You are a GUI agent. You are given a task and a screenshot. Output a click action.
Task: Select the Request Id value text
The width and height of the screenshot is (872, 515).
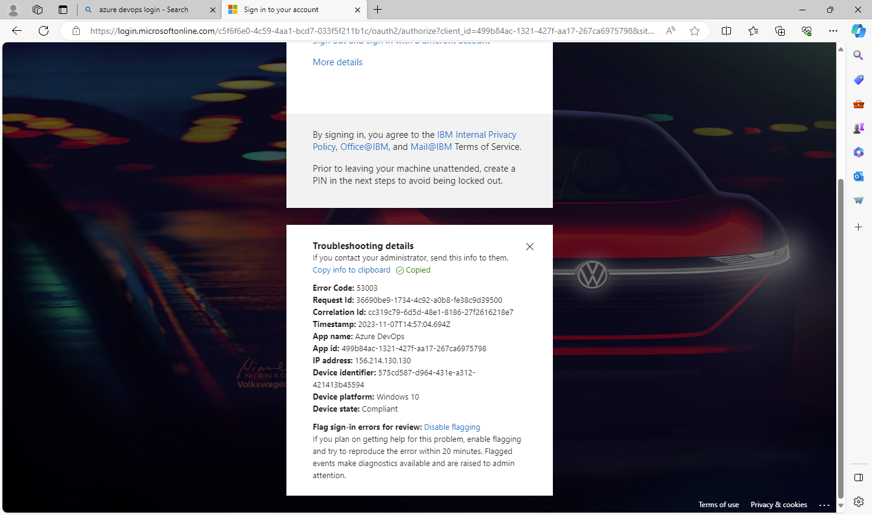tap(429, 300)
